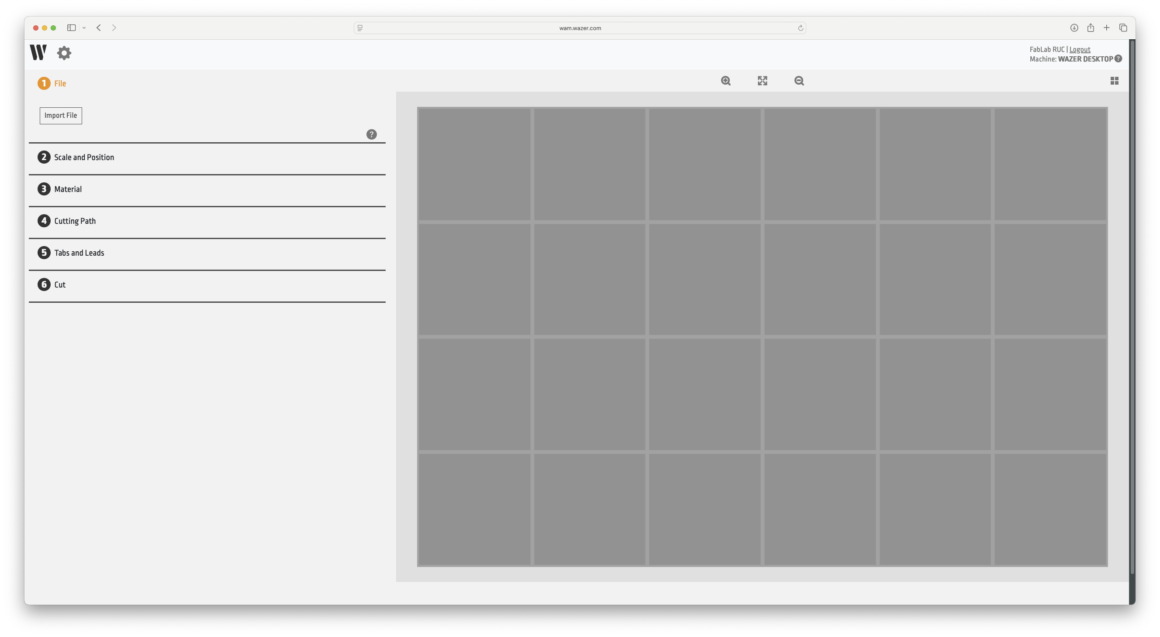Select the File step header
Image resolution: width=1160 pixels, height=637 pixels.
pyautogui.click(x=59, y=84)
